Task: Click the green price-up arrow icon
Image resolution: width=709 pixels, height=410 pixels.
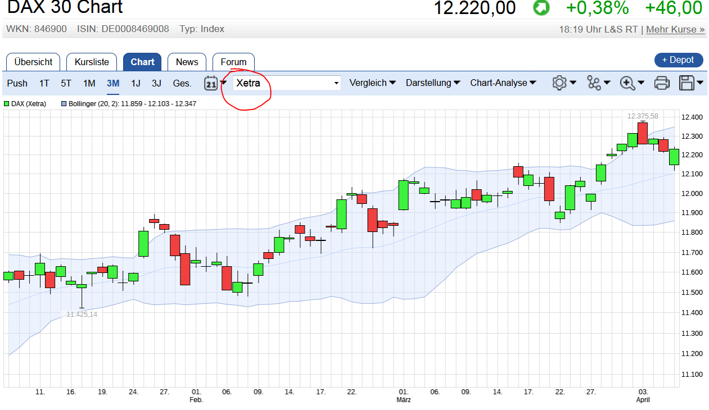Action: point(541,8)
